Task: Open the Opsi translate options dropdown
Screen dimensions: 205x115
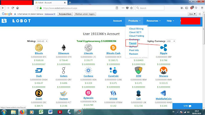Action: coord(192,14)
